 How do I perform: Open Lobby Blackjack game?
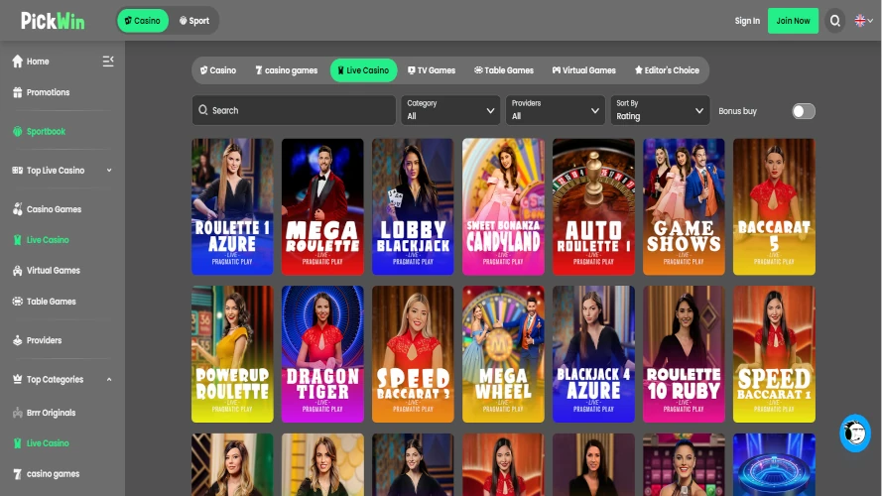(413, 206)
